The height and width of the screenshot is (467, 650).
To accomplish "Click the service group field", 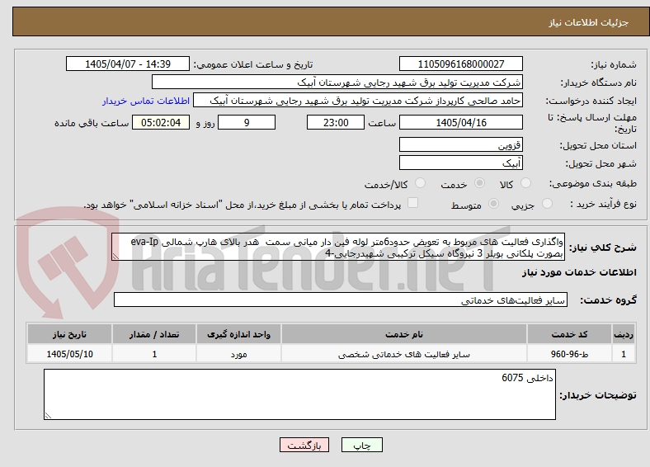I will pos(341,300).
